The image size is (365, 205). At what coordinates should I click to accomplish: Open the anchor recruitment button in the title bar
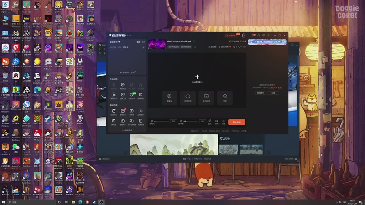(232, 36)
